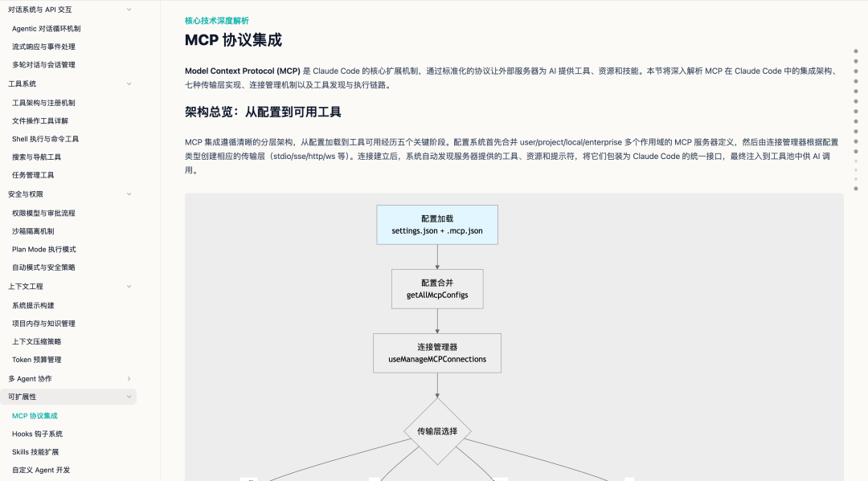Open Skills 技能扩展 page
The height and width of the screenshot is (481, 868).
click(x=35, y=452)
